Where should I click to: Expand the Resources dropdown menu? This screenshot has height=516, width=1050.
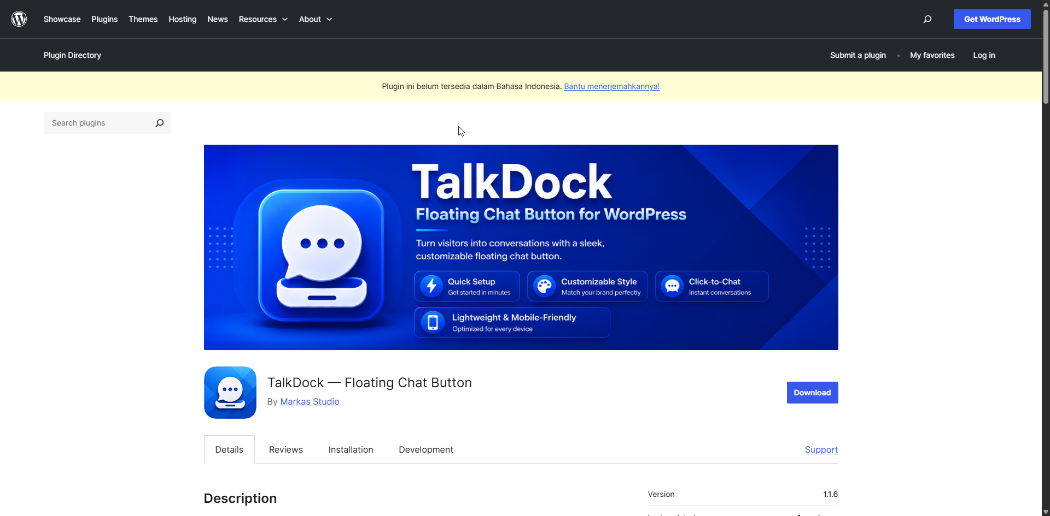click(263, 19)
